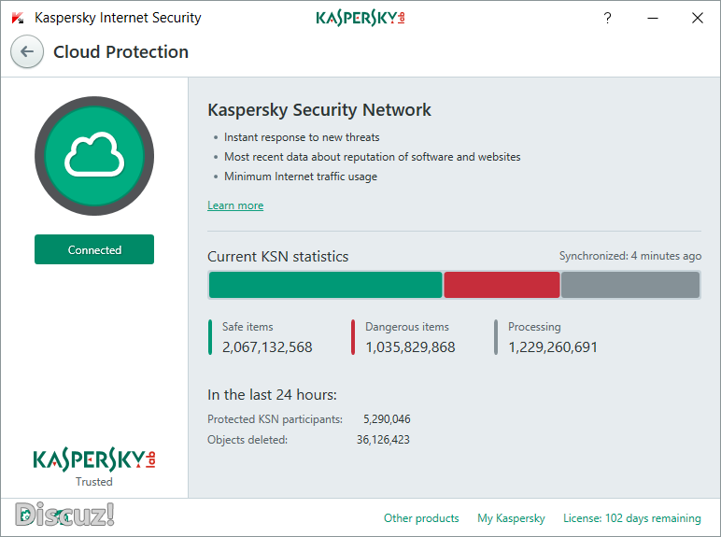This screenshot has width=721, height=537.
Task: Click Instant response to new threats bullet
Action: tap(302, 137)
